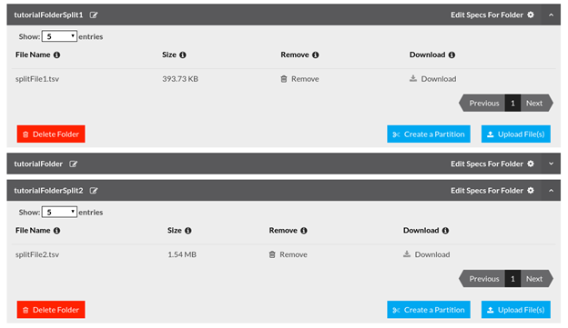Rename tutorialFolderSplit2 via its edit icon
Image resolution: width=568 pixels, height=328 pixels.
click(x=94, y=191)
